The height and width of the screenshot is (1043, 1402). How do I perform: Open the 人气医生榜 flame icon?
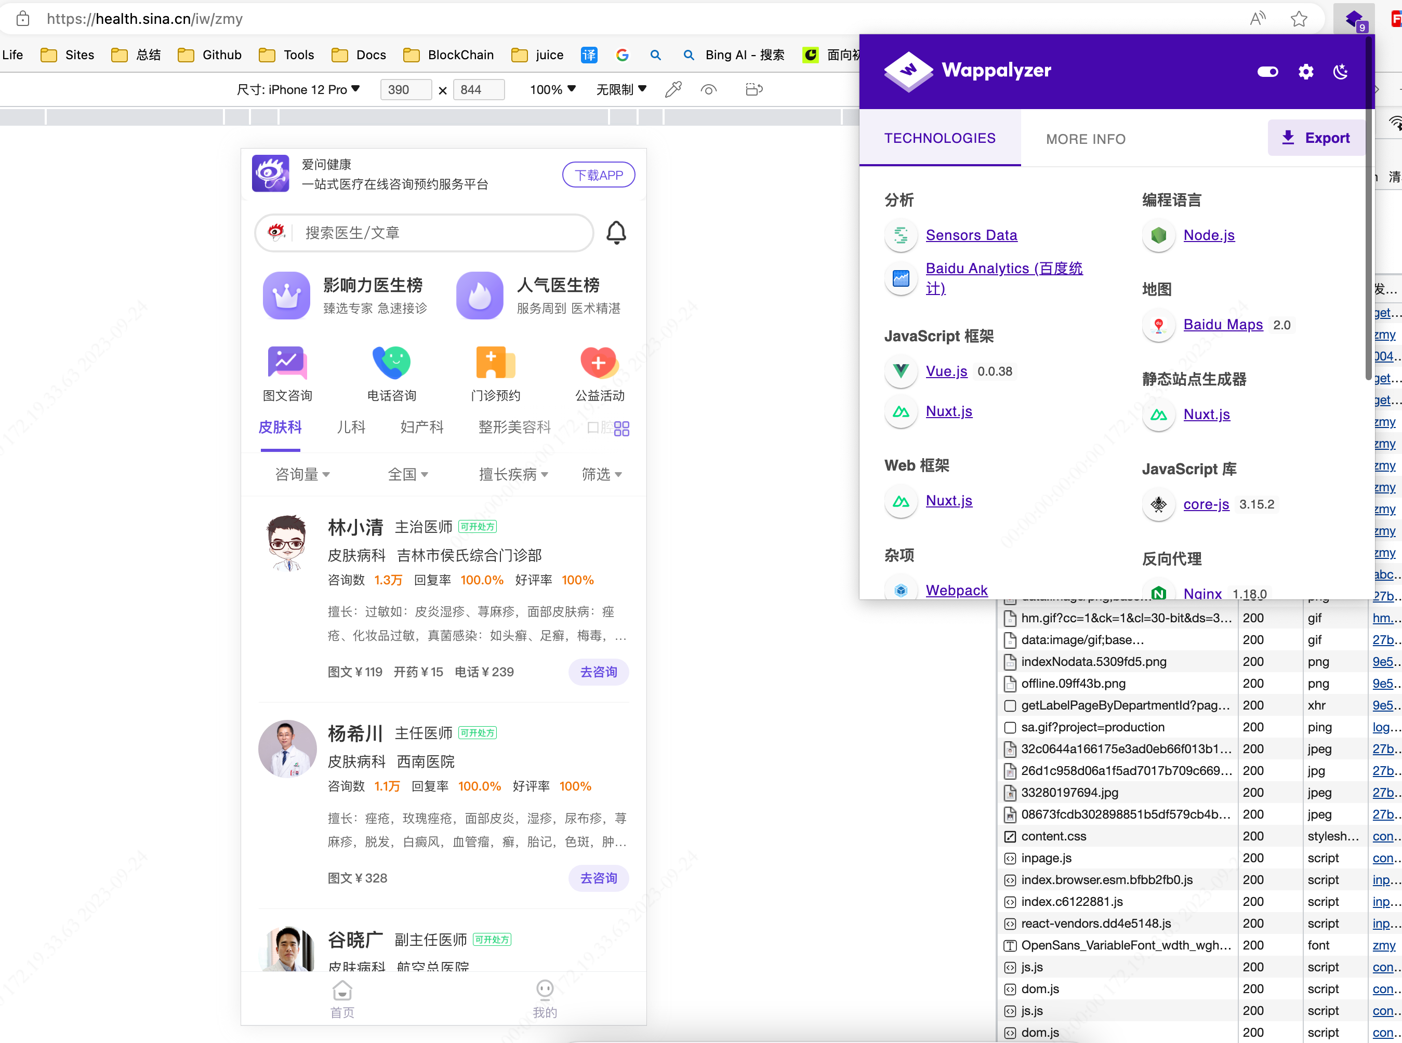(480, 296)
